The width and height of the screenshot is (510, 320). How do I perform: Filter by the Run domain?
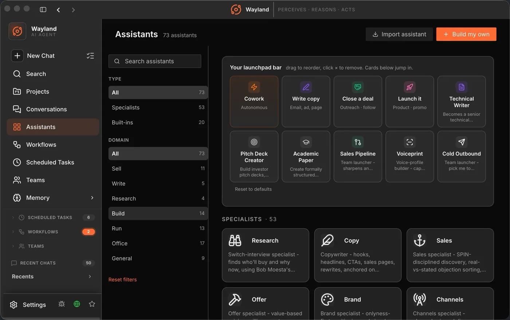pyautogui.click(x=158, y=228)
